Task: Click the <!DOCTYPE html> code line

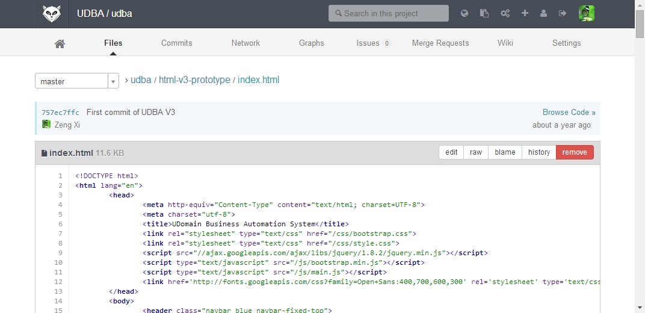Action: [x=106, y=176]
